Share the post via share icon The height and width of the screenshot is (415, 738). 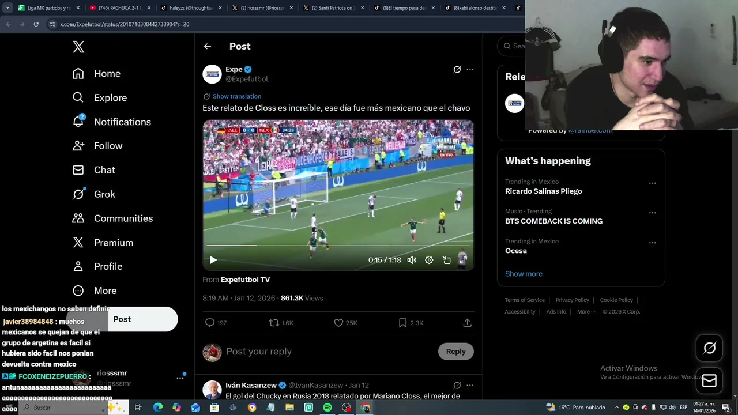[468, 323]
